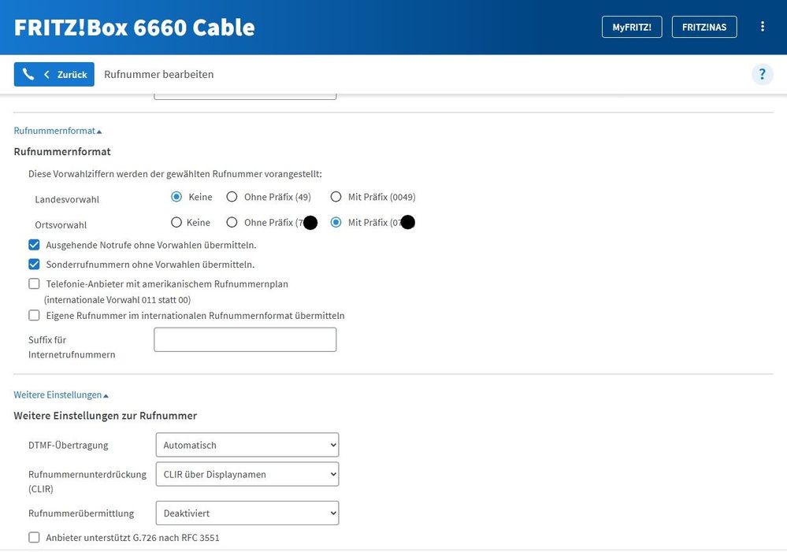Open MyFRITZ! page
This screenshot has height=552, width=787.
pos(632,27)
